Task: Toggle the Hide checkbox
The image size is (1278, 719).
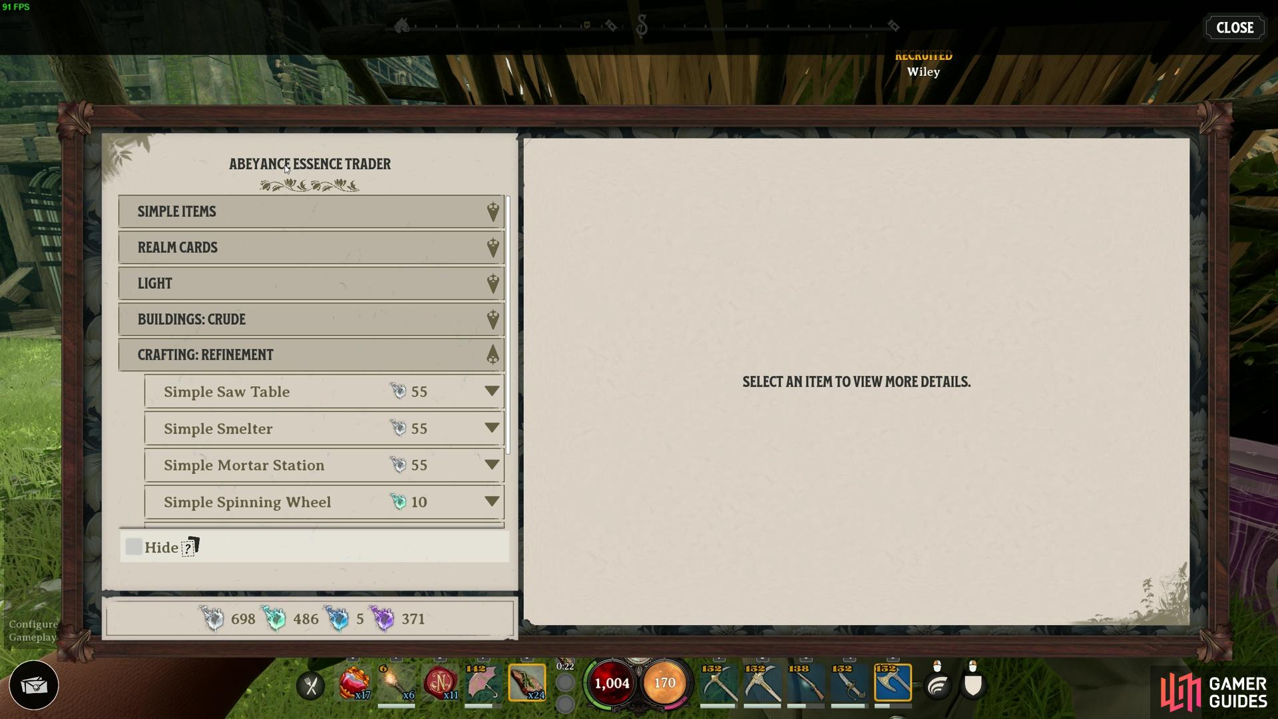Action: (133, 547)
